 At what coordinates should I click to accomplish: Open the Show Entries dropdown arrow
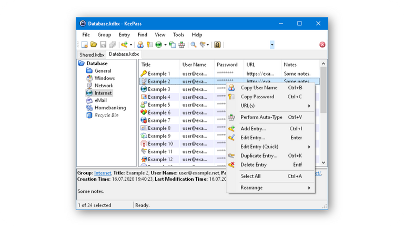point(208,45)
